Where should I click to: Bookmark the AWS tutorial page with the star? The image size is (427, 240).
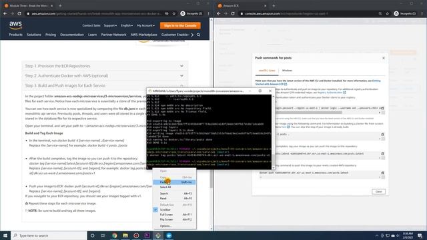click(x=173, y=13)
